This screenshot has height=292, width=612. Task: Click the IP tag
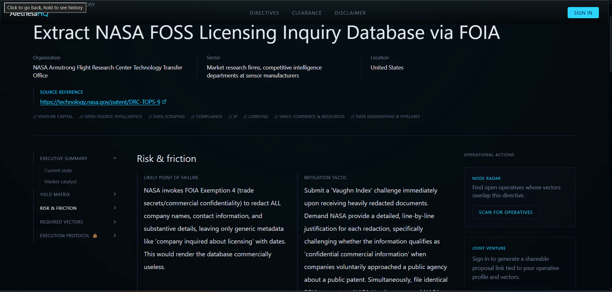click(233, 117)
